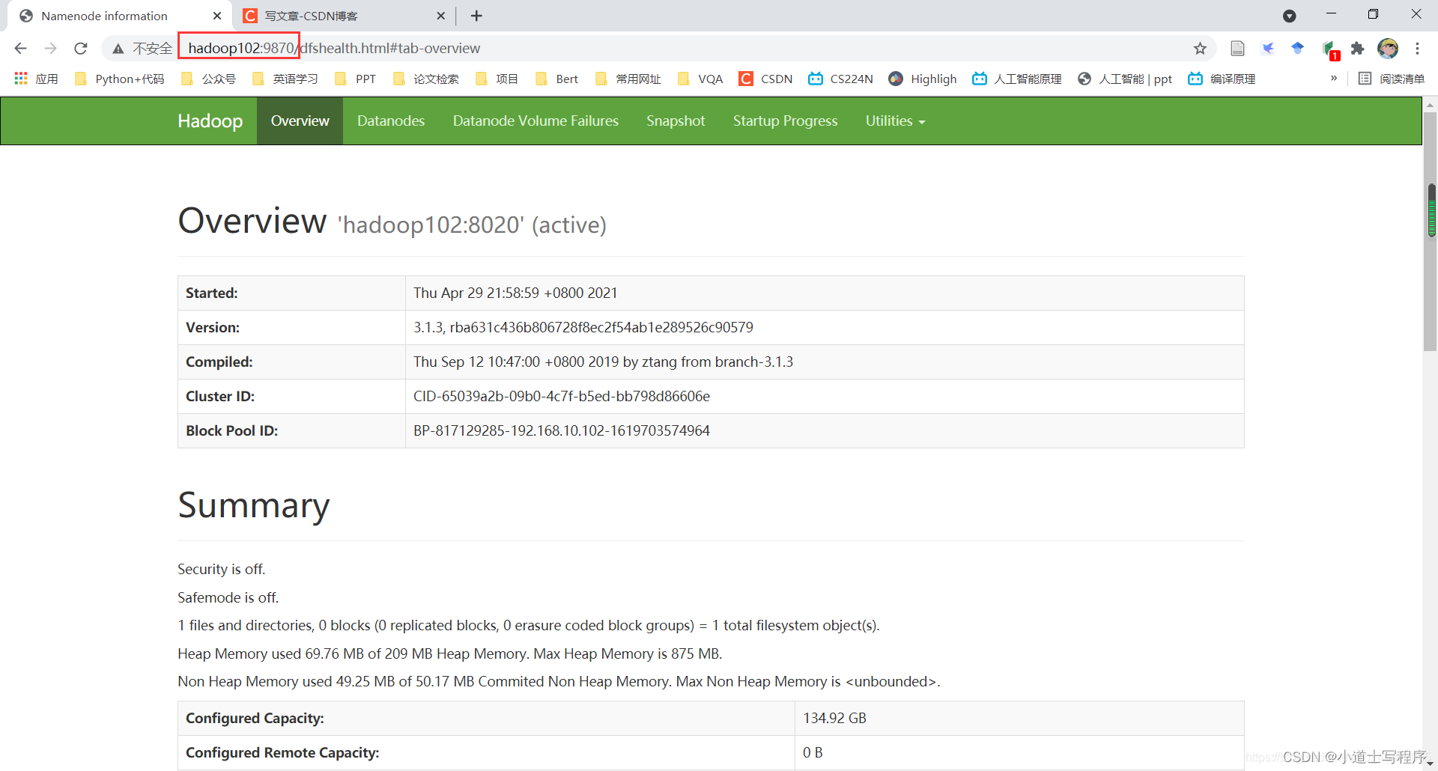Click the Summary heading

pyautogui.click(x=254, y=505)
